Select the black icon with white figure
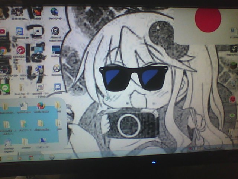238x179 pixels. coord(234,49)
